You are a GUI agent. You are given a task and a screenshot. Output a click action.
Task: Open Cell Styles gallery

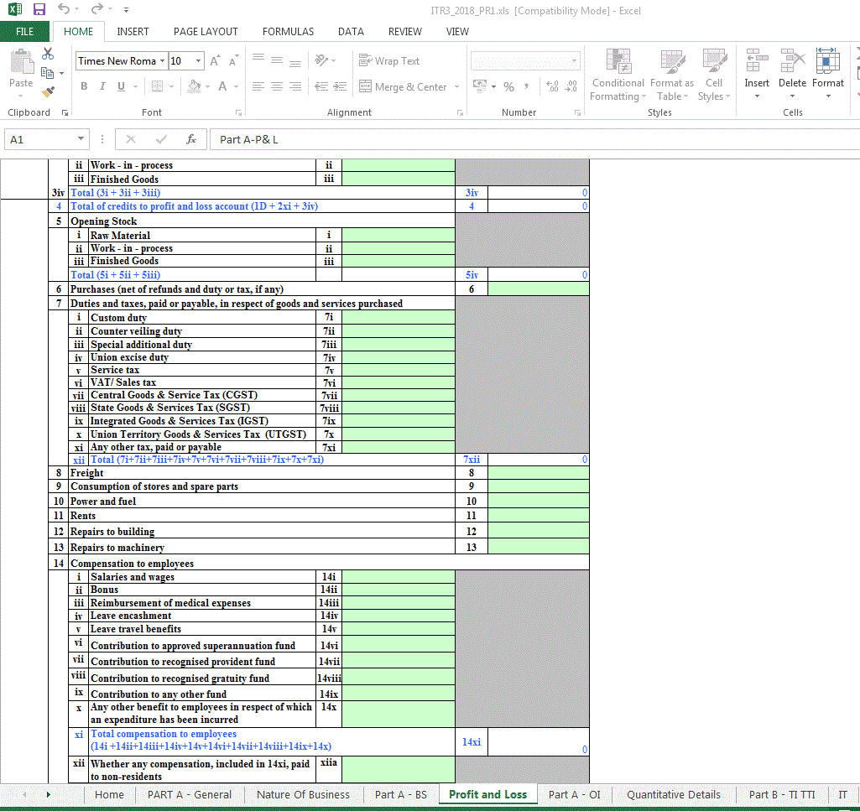(713, 75)
